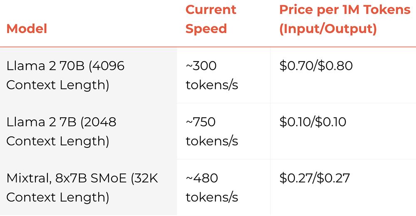Screen dimensions: 416x216
Task: Click tokens/s under the ~300 value
Action: [x=212, y=85]
